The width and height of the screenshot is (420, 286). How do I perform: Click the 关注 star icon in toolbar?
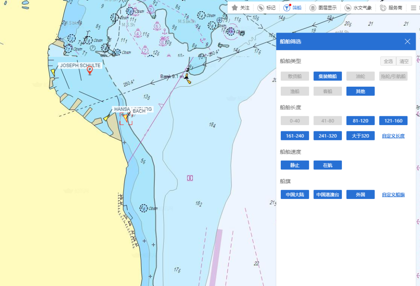point(235,8)
